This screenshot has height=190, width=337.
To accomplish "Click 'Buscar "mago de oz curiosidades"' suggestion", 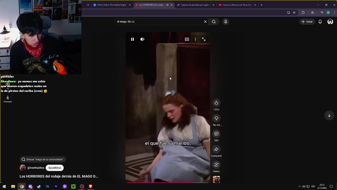I will 43,159.
